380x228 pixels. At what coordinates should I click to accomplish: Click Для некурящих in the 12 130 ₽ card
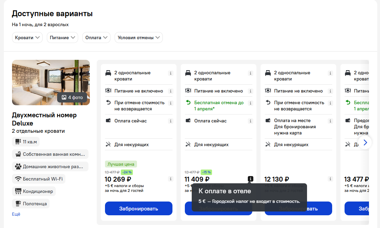291,144
